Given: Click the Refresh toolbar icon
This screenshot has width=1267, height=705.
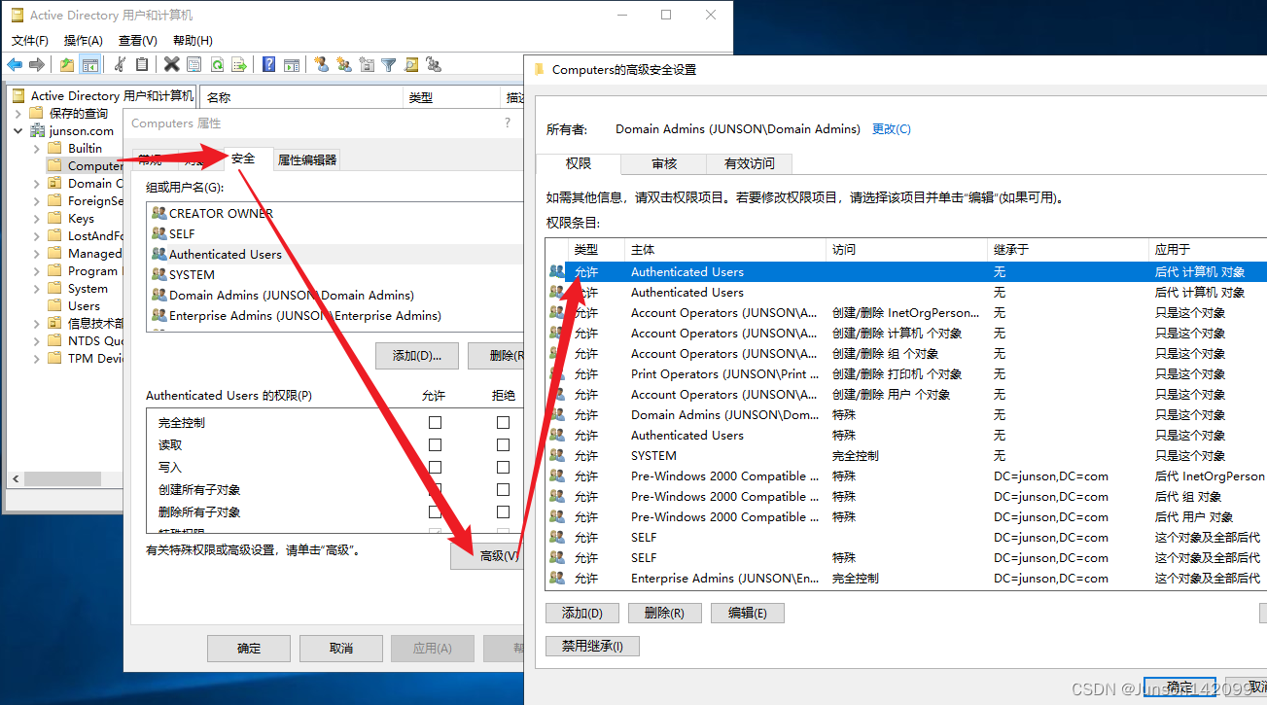Looking at the screenshot, I should [x=217, y=64].
